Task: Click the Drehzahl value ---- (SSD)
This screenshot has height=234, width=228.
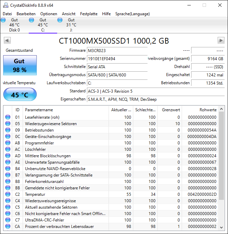Action: (208, 67)
